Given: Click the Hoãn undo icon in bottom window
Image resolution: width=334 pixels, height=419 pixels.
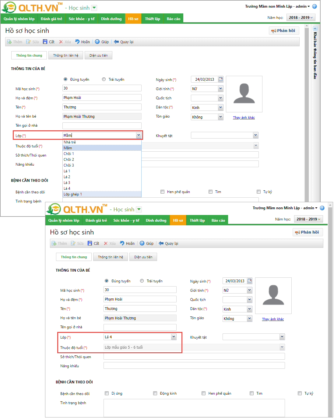Looking at the screenshot, I should (x=122, y=243).
